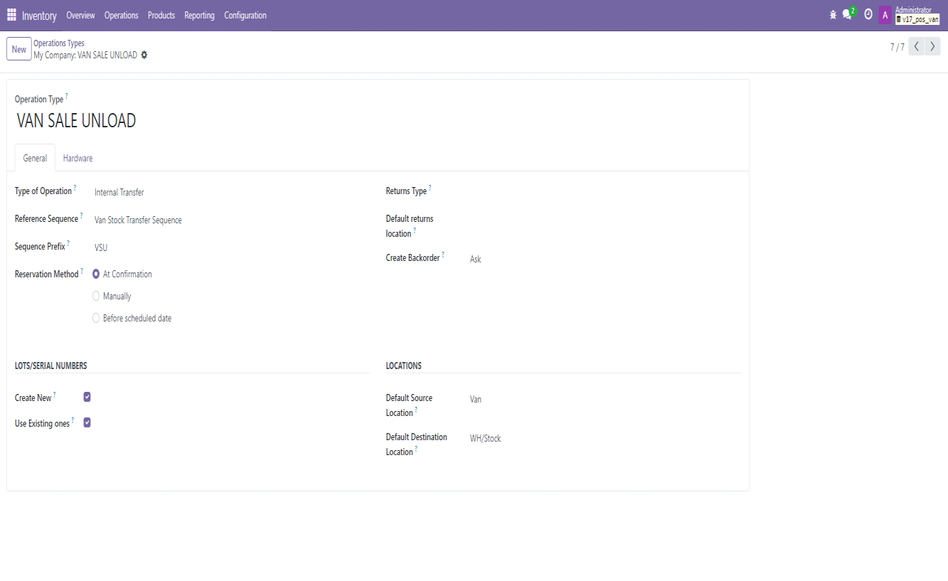948x581 pixels.
Task: Open Default Destination Location dropdown (WH/Stock)
Action: (605, 438)
